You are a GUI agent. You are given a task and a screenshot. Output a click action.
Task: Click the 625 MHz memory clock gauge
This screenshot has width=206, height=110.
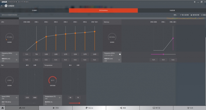point(112,37)
